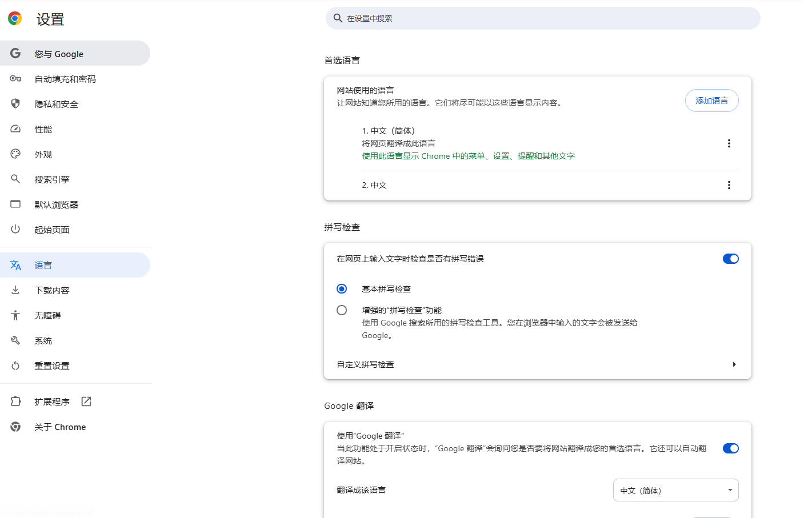Go to 起始页面 settings

pos(75,230)
